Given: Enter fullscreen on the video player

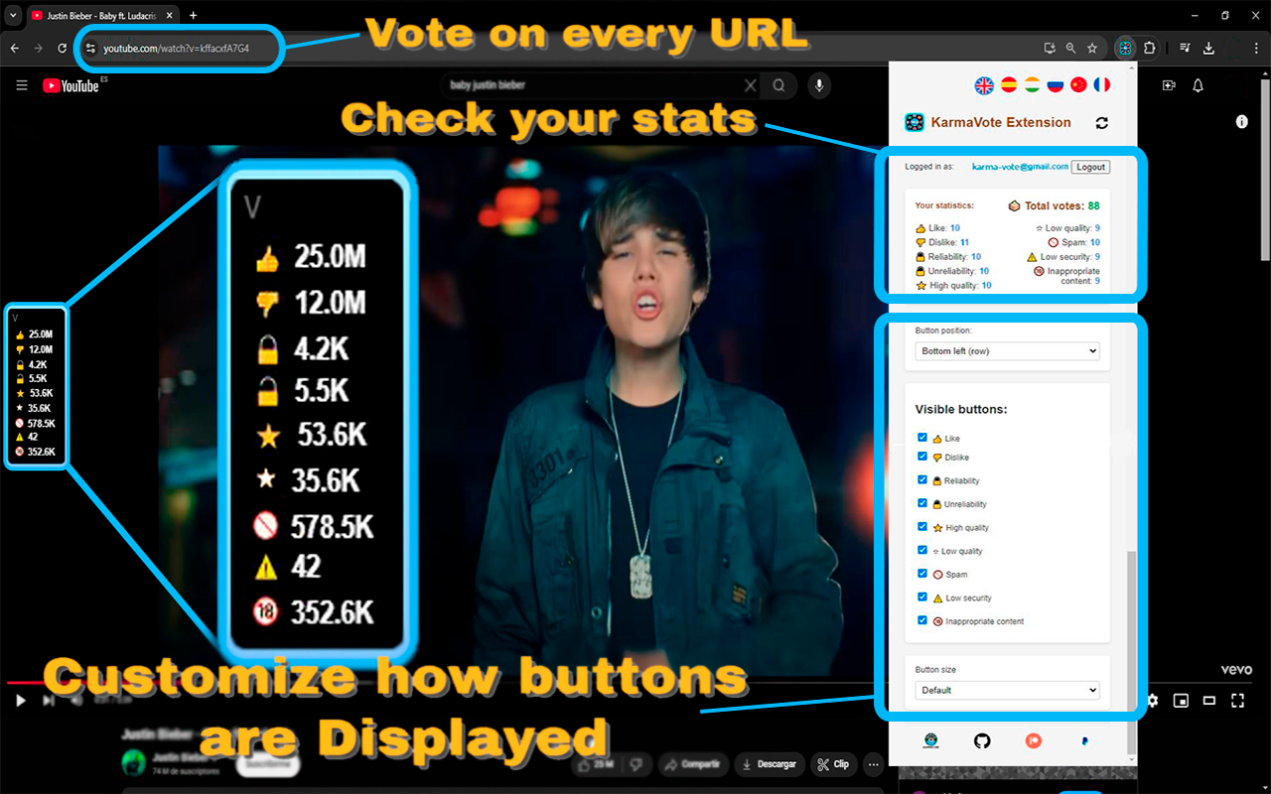Looking at the screenshot, I should click(x=1238, y=701).
